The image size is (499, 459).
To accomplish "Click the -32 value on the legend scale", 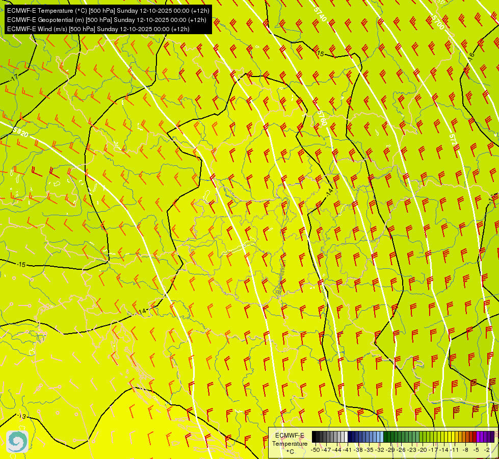I will pyautogui.click(x=380, y=450).
